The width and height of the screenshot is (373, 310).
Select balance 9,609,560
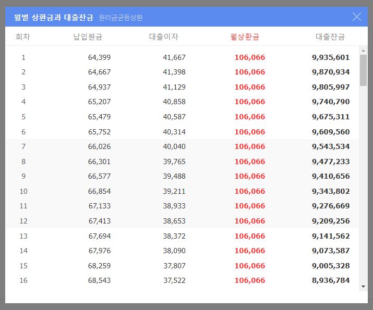click(331, 132)
